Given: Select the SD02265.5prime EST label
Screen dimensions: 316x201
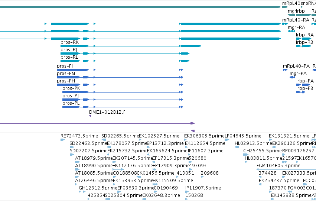Looking at the screenshot, I should coord(120,136).
